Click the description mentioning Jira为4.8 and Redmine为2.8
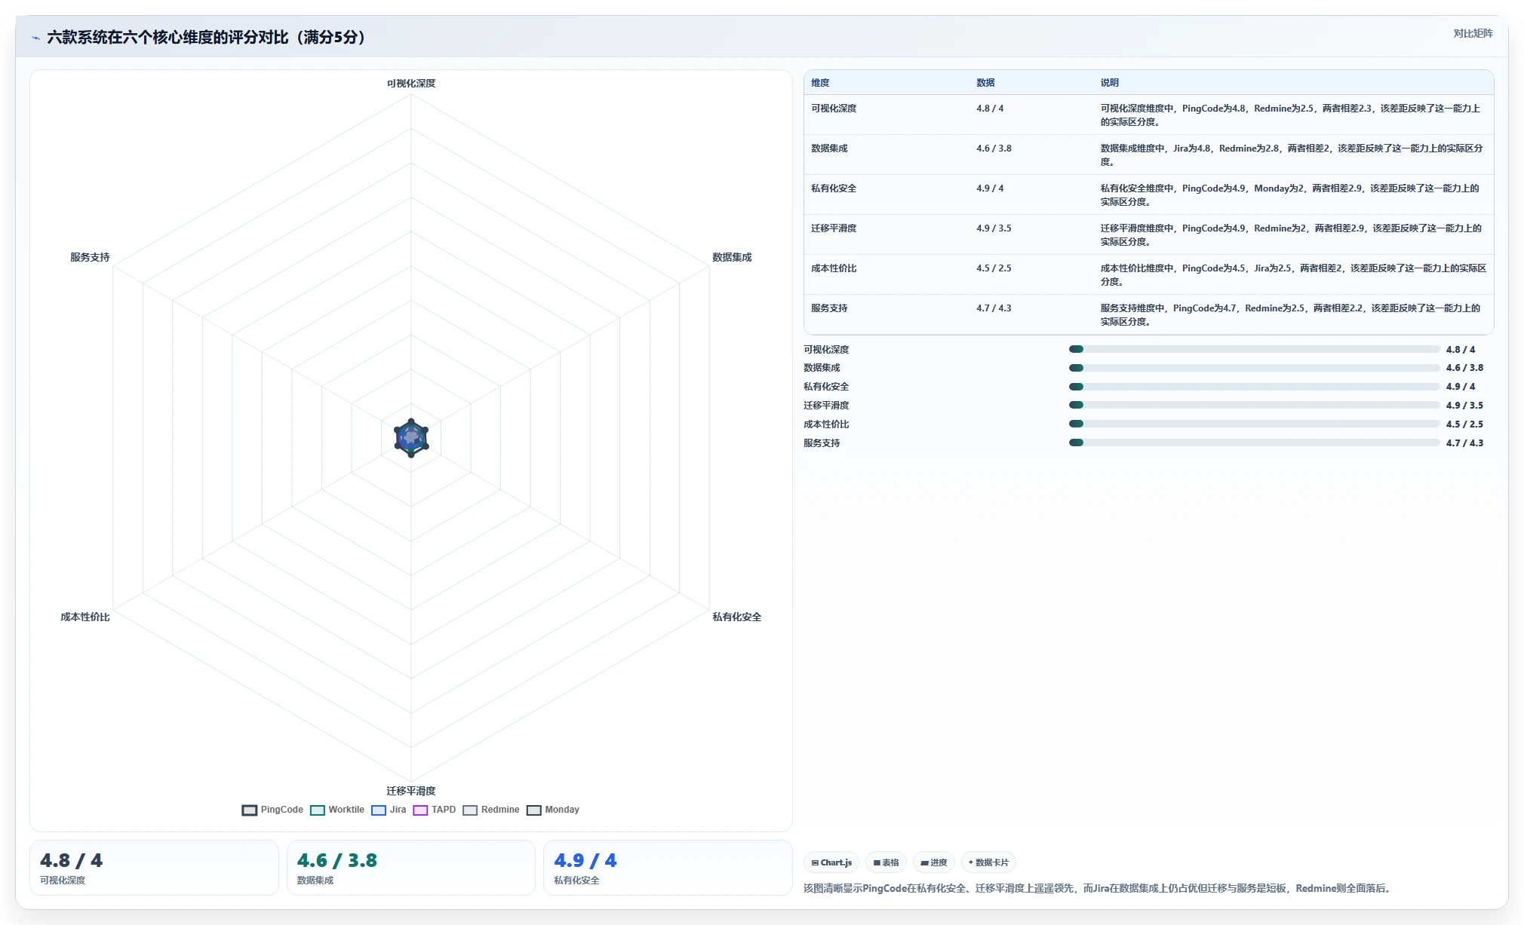The width and height of the screenshot is (1524, 925). click(1291, 155)
